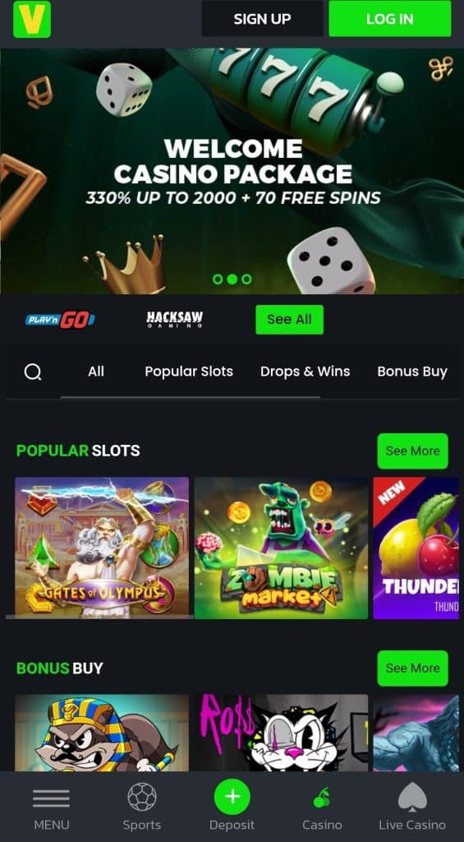Open the hamburger MENU icon
Screen dimensions: 464x842
tap(52, 798)
